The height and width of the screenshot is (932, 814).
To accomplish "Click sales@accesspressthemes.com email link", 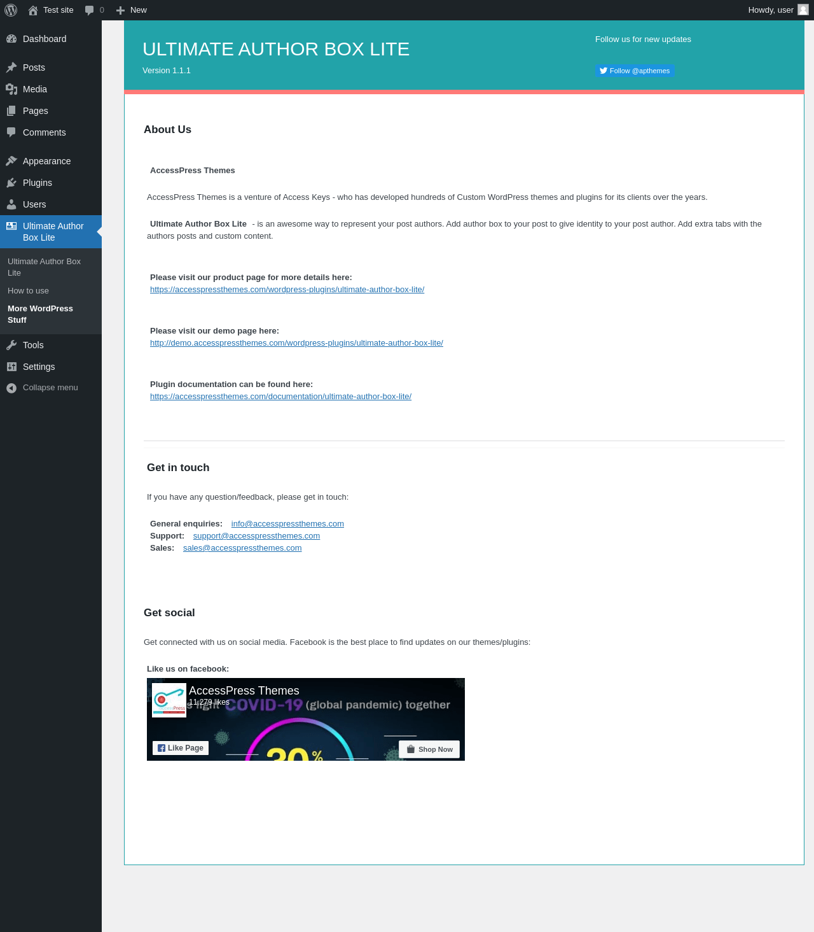I will click(242, 548).
